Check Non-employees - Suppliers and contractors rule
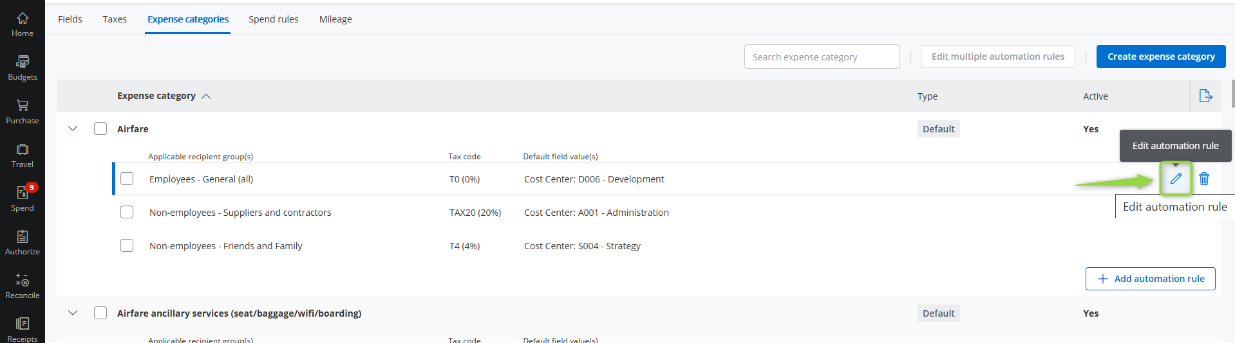The width and height of the screenshot is (1235, 343). coord(127,212)
